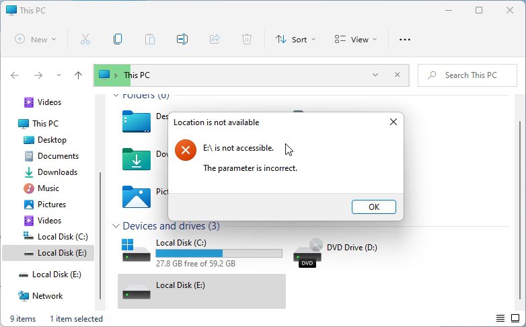
Task: Expand address bar history dropdown
Action: pyautogui.click(x=375, y=75)
